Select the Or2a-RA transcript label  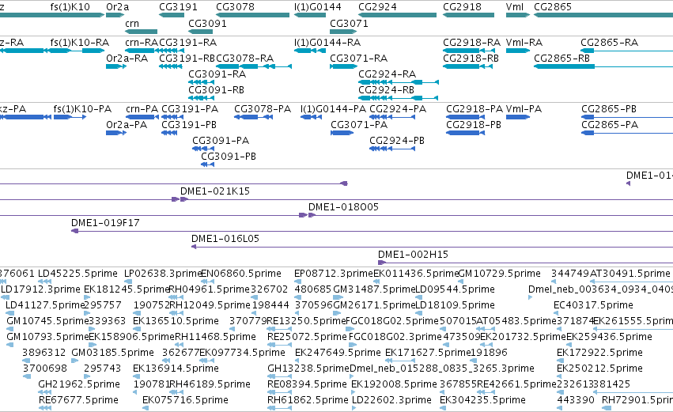tap(127, 59)
